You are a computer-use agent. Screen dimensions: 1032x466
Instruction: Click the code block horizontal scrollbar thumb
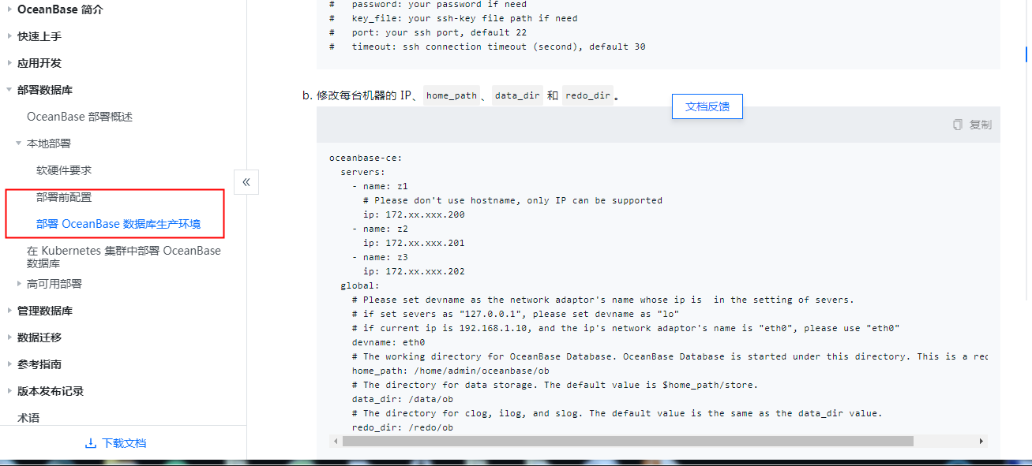(628, 442)
